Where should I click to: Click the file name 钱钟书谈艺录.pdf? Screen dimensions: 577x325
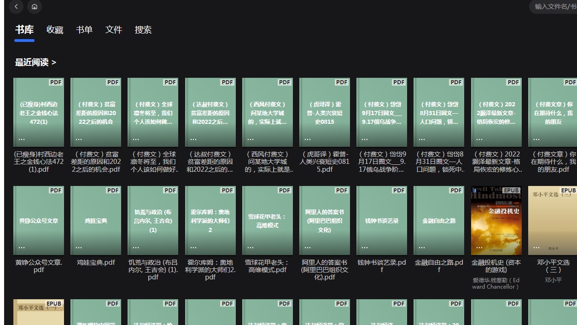click(382, 266)
